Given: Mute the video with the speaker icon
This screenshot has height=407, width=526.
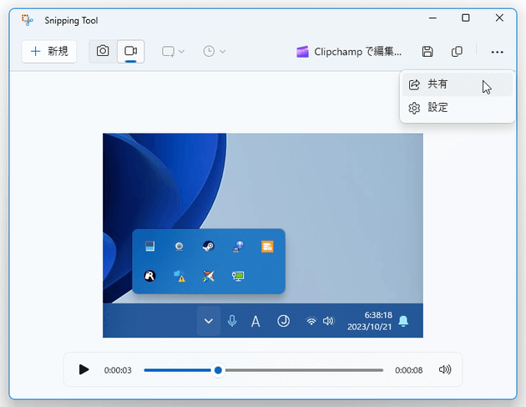Looking at the screenshot, I should point(445,369).
